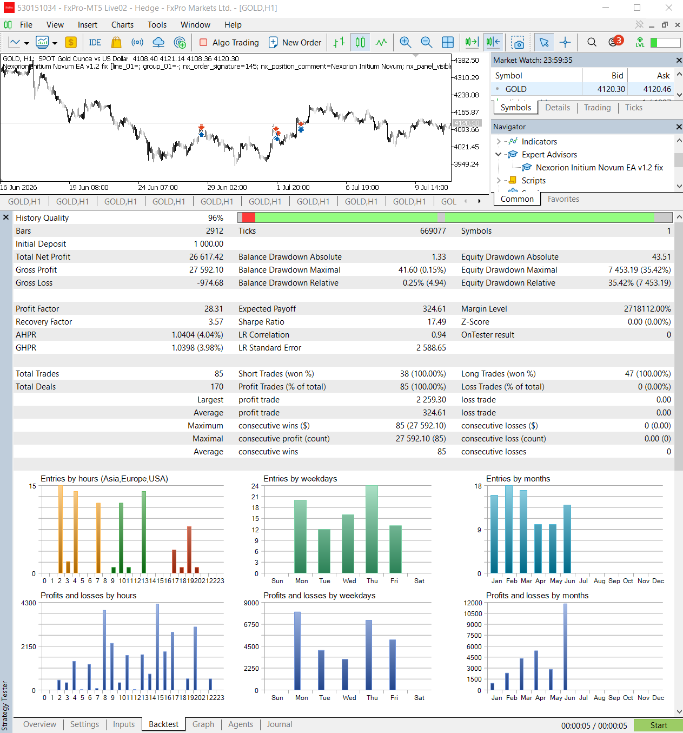Toggle chart shift from right edge
The image size is (683, 733).
tap(493, 42)
